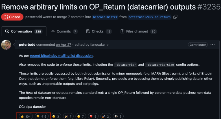Open the three-dot comment options menu

click(x=213, y=45)
